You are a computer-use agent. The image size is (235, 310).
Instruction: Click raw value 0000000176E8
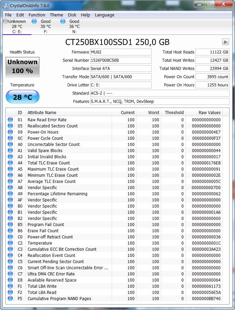(206, 163)
